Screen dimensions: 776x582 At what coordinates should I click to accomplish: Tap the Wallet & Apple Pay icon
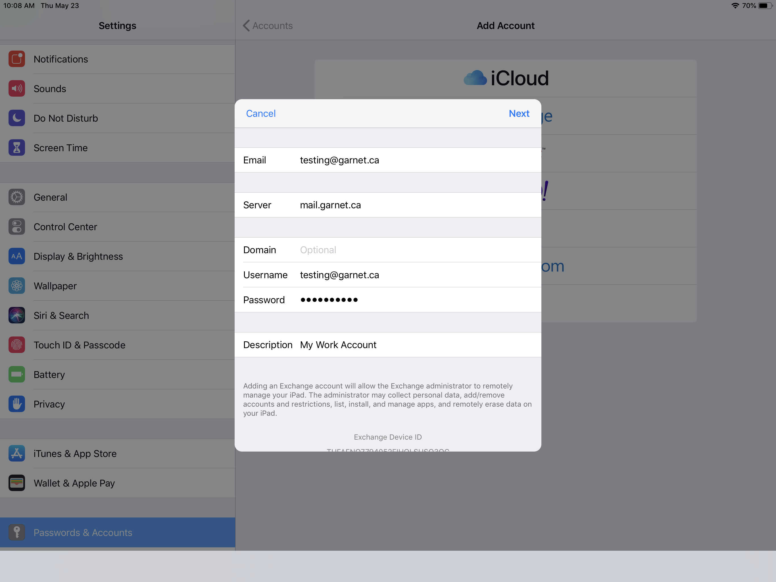[x=16, y=483]
